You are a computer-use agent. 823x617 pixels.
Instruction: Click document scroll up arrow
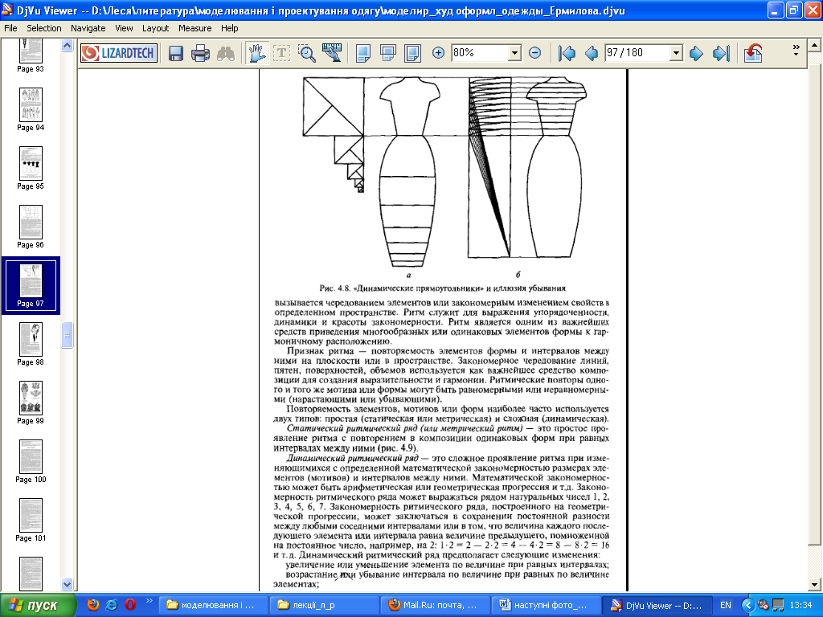click(x=814, y=46)
